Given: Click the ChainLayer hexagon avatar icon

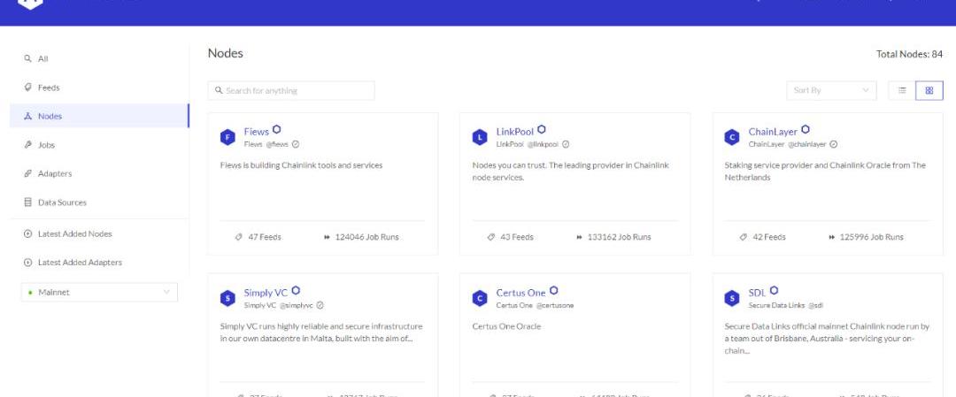Looking at the screenshot, I should pyautogui.click(x=732, y=137).
